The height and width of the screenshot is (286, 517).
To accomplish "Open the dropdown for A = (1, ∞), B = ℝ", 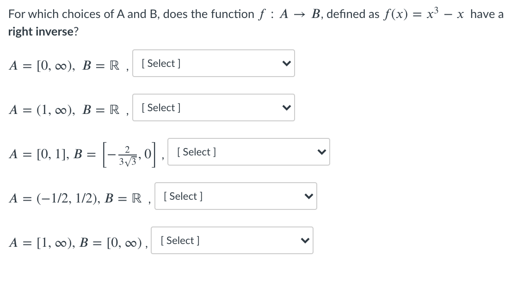I will [x=214, y=107].
